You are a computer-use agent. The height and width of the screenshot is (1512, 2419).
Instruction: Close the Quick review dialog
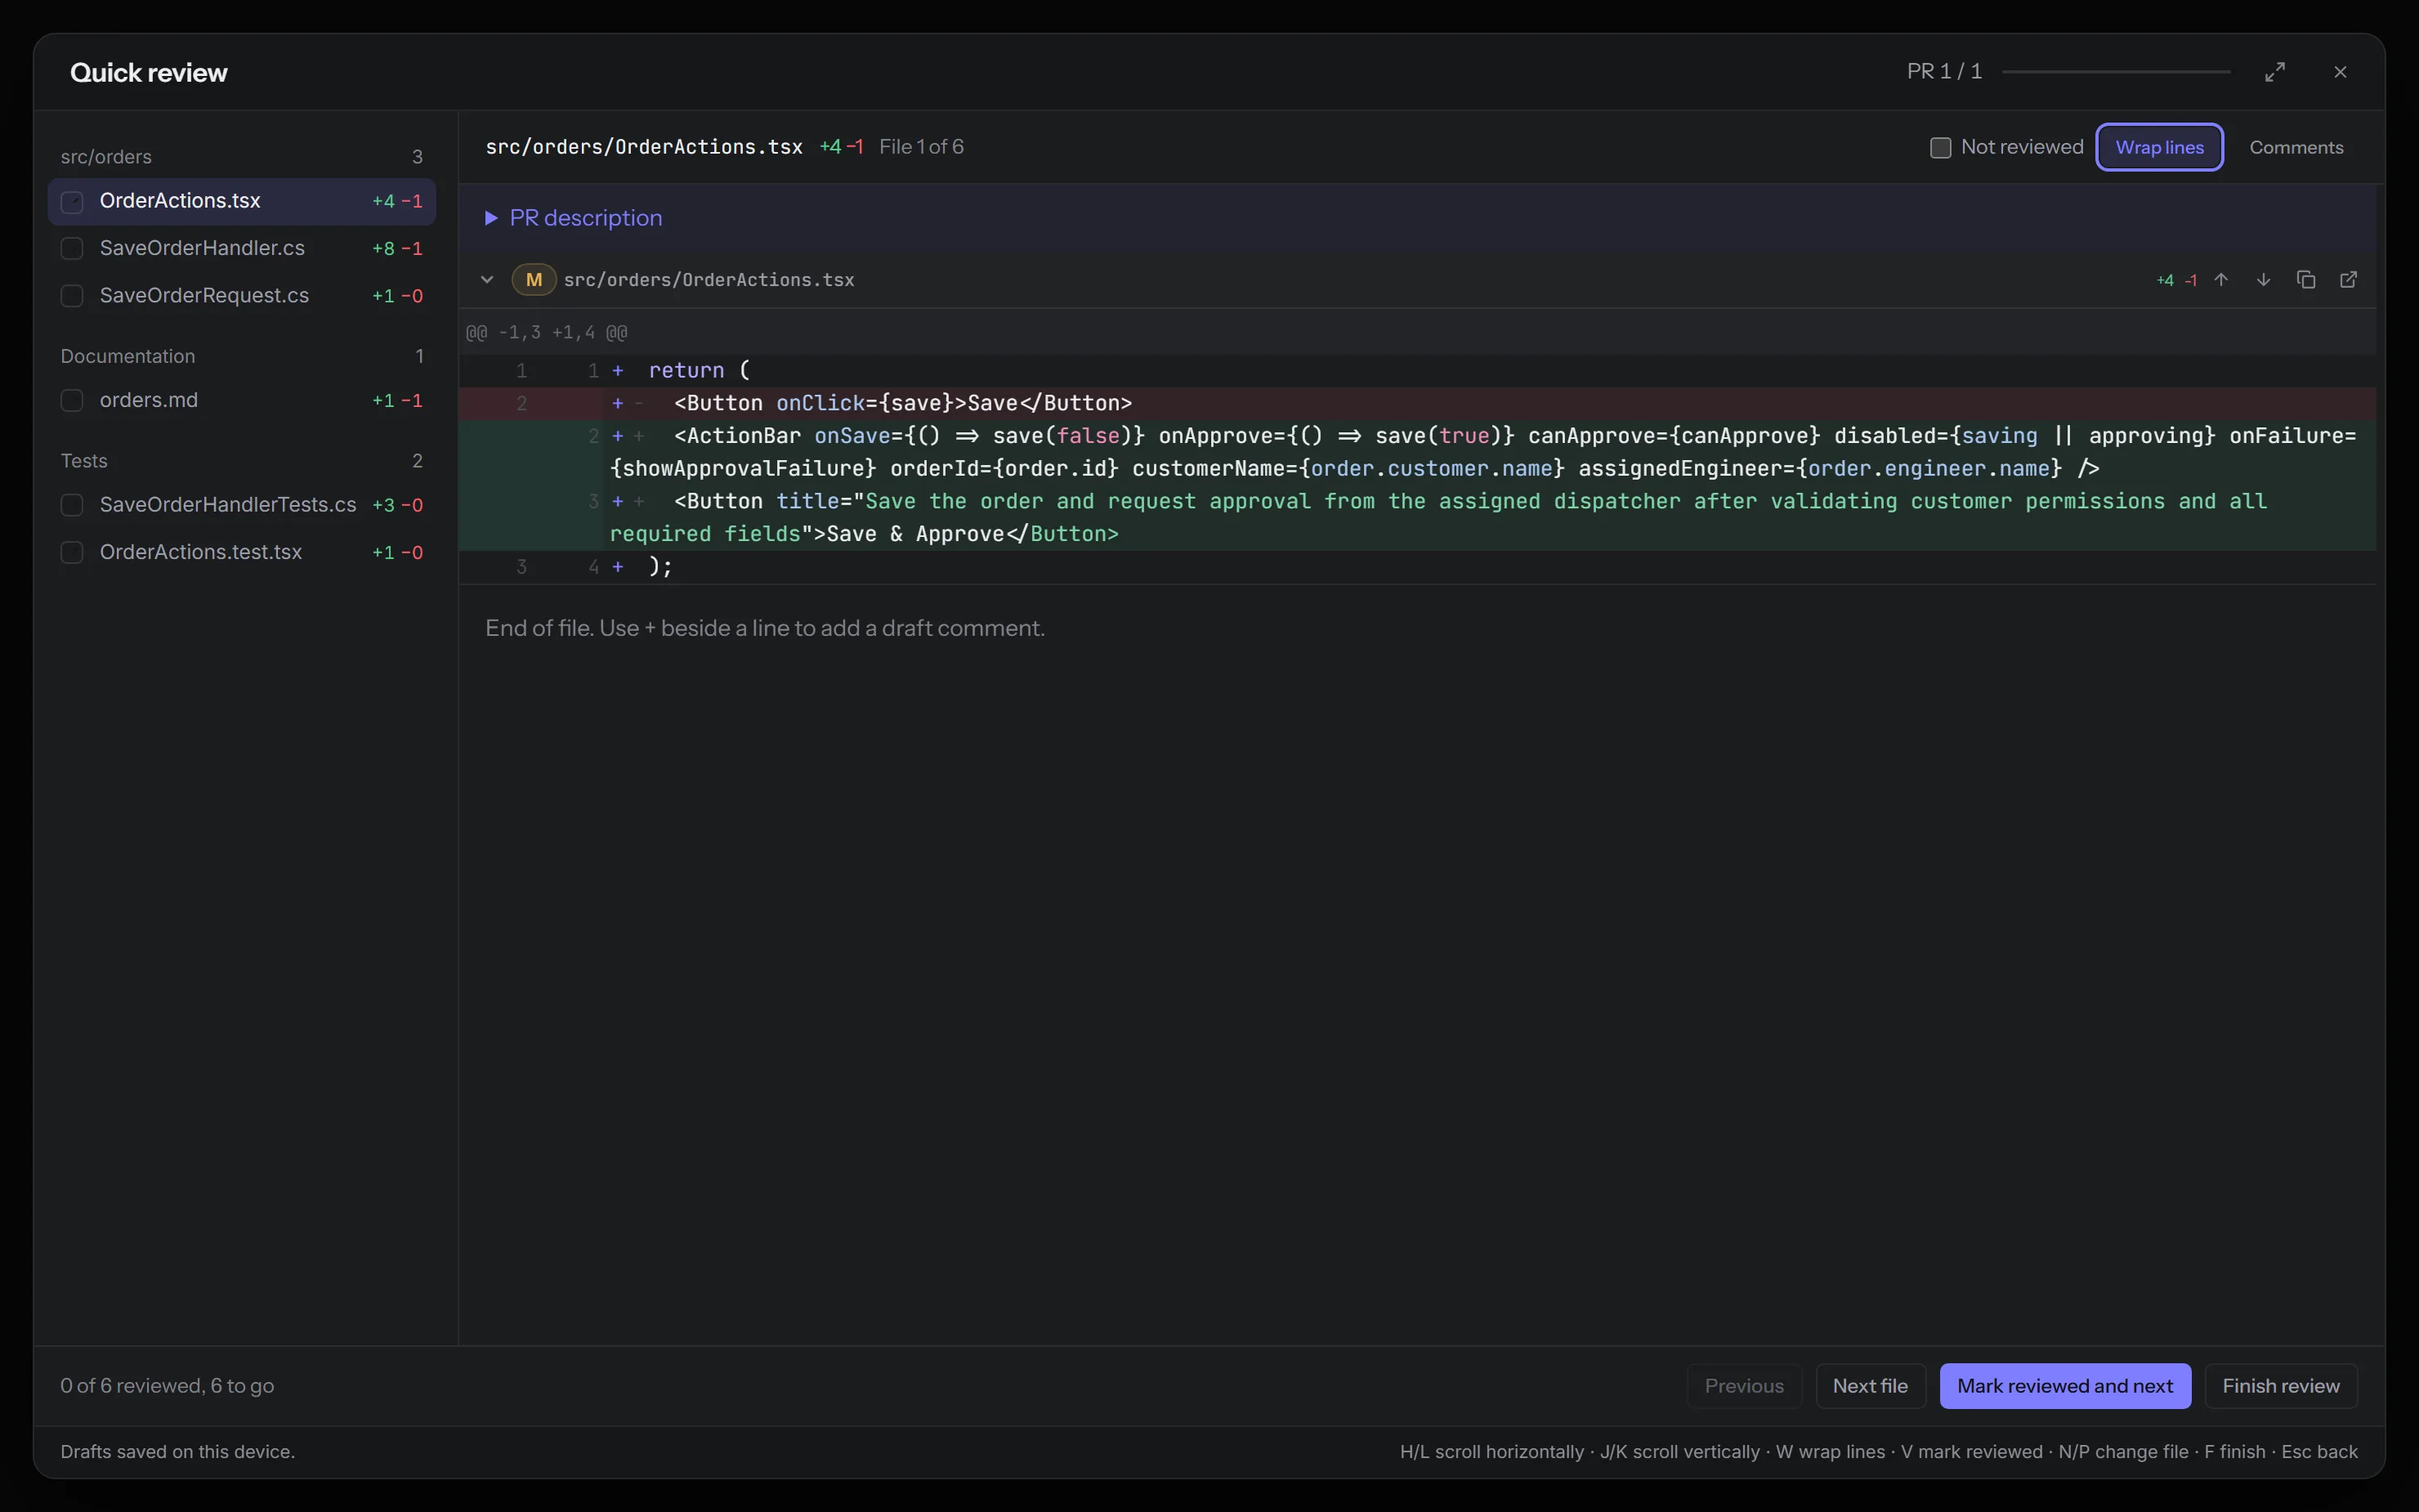coord(2340,72)
